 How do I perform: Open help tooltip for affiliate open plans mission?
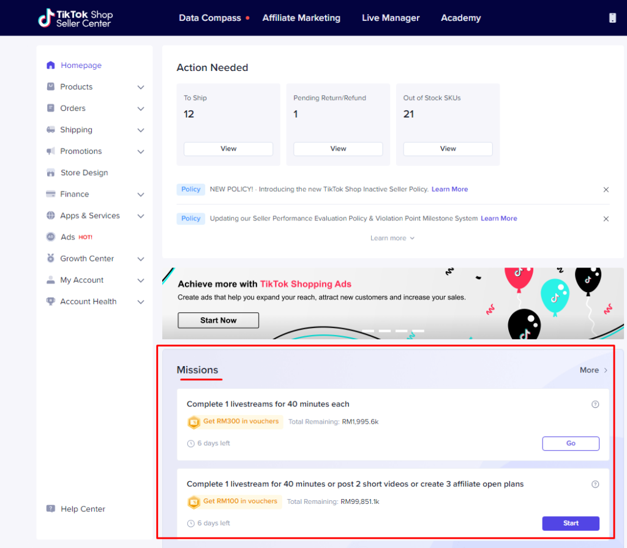595,484
